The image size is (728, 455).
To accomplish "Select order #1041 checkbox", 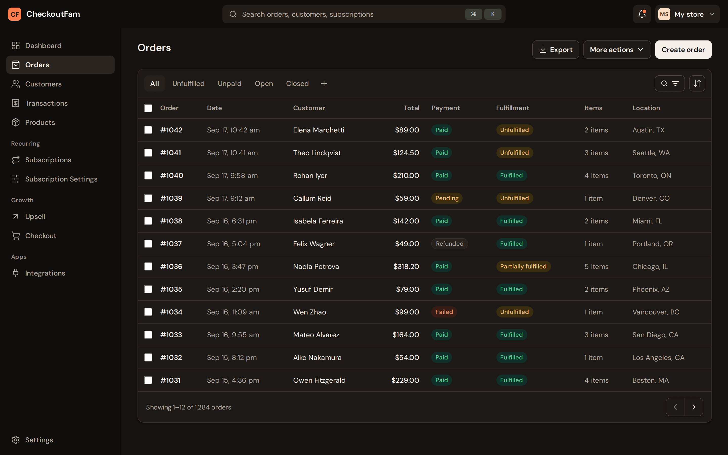I will [x=148, y=153].
